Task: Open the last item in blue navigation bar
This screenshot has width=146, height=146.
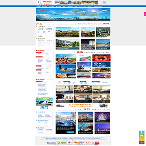Action: coord(97,6)
